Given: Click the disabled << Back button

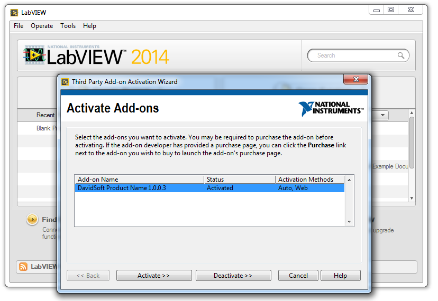Looking at the screenshot, I should (x=88, y=275).
